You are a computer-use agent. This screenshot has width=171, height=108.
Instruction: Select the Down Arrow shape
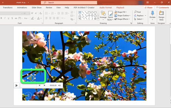[x=92, y=16]
